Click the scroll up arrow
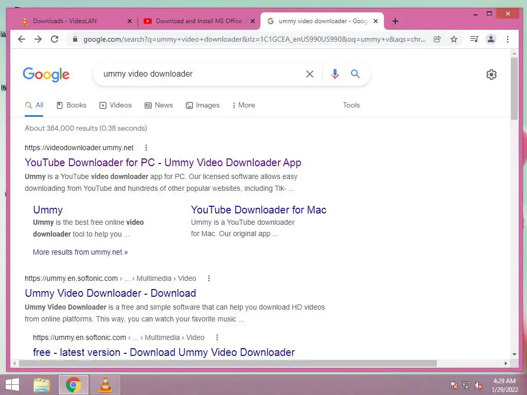 point(514,53)
